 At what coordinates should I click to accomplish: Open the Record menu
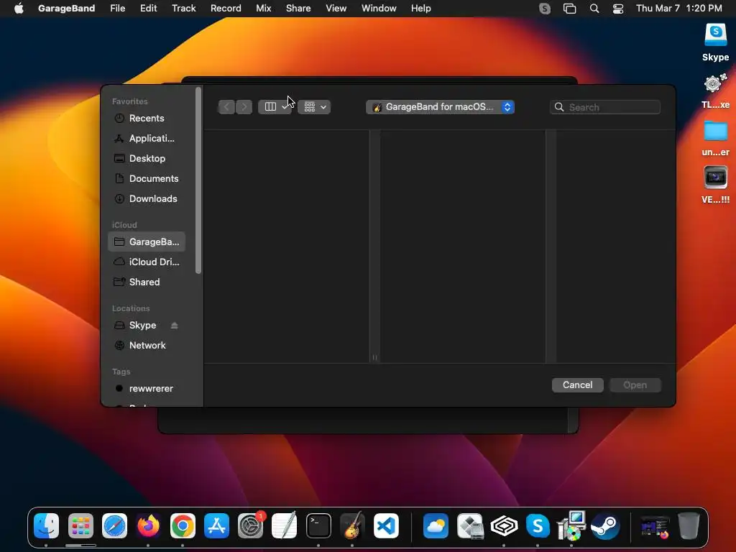[x=226, y=9]
